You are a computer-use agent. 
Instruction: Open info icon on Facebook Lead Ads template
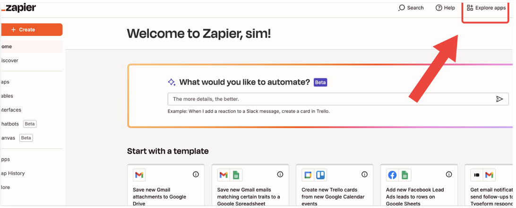(449, 174)
